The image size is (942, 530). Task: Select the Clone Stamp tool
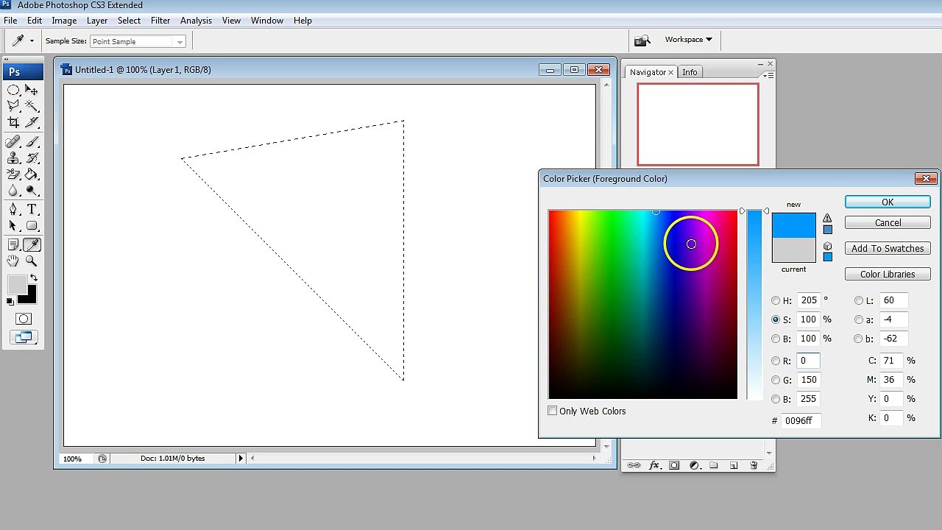click(x=13, y=158)
